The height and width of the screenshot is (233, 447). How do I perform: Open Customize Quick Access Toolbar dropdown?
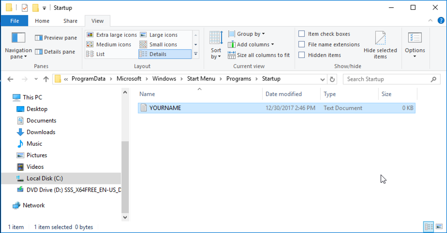point(44,8)
